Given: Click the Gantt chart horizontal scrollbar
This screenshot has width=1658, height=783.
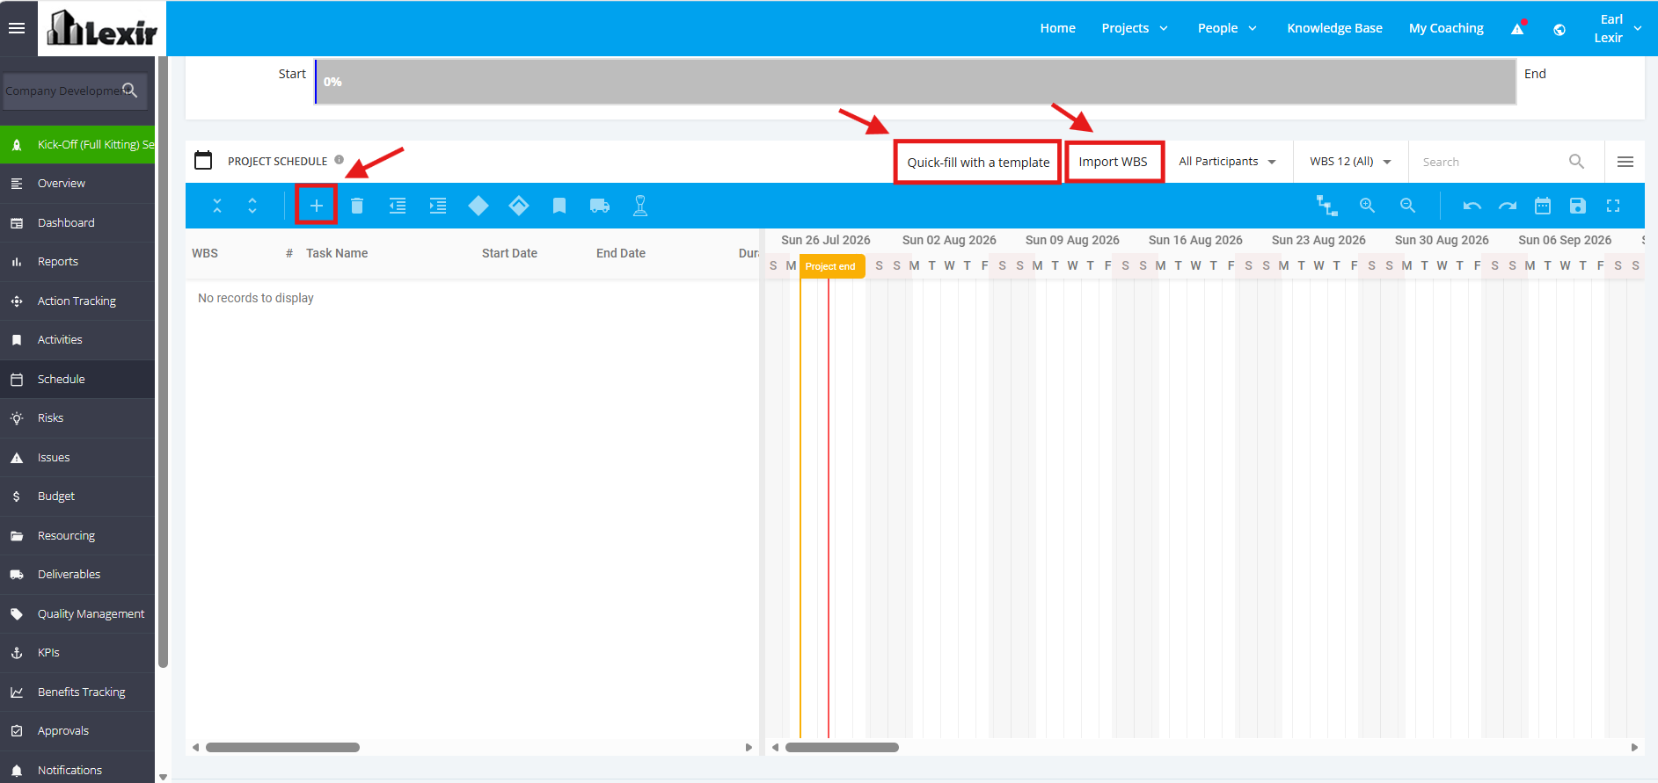Looking at the screenshot, I should (x=842, y=748).
